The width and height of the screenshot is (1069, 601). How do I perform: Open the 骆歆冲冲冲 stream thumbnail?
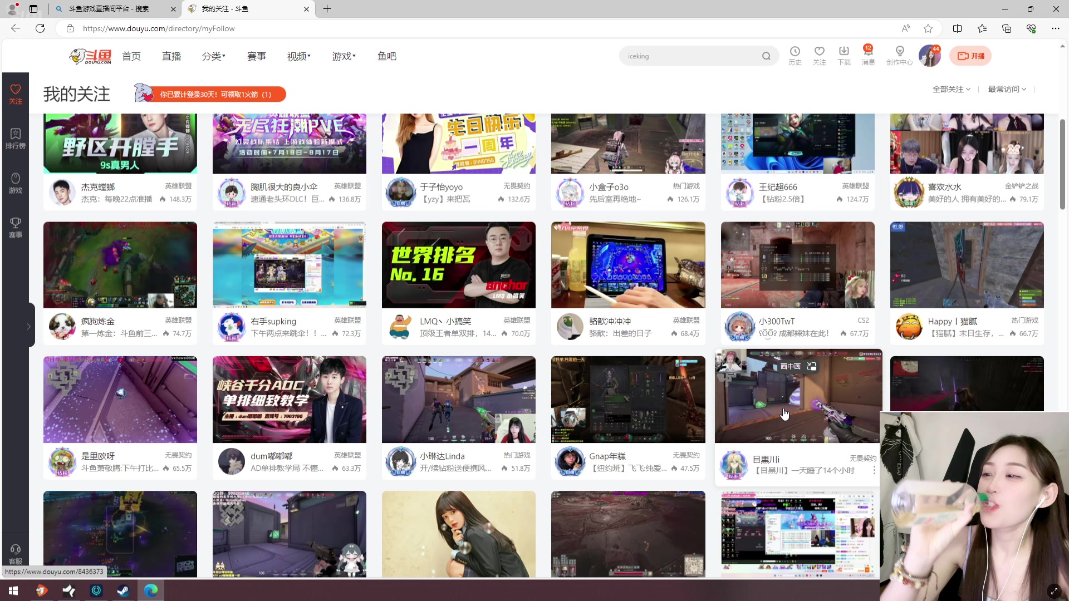pos(628,265)
